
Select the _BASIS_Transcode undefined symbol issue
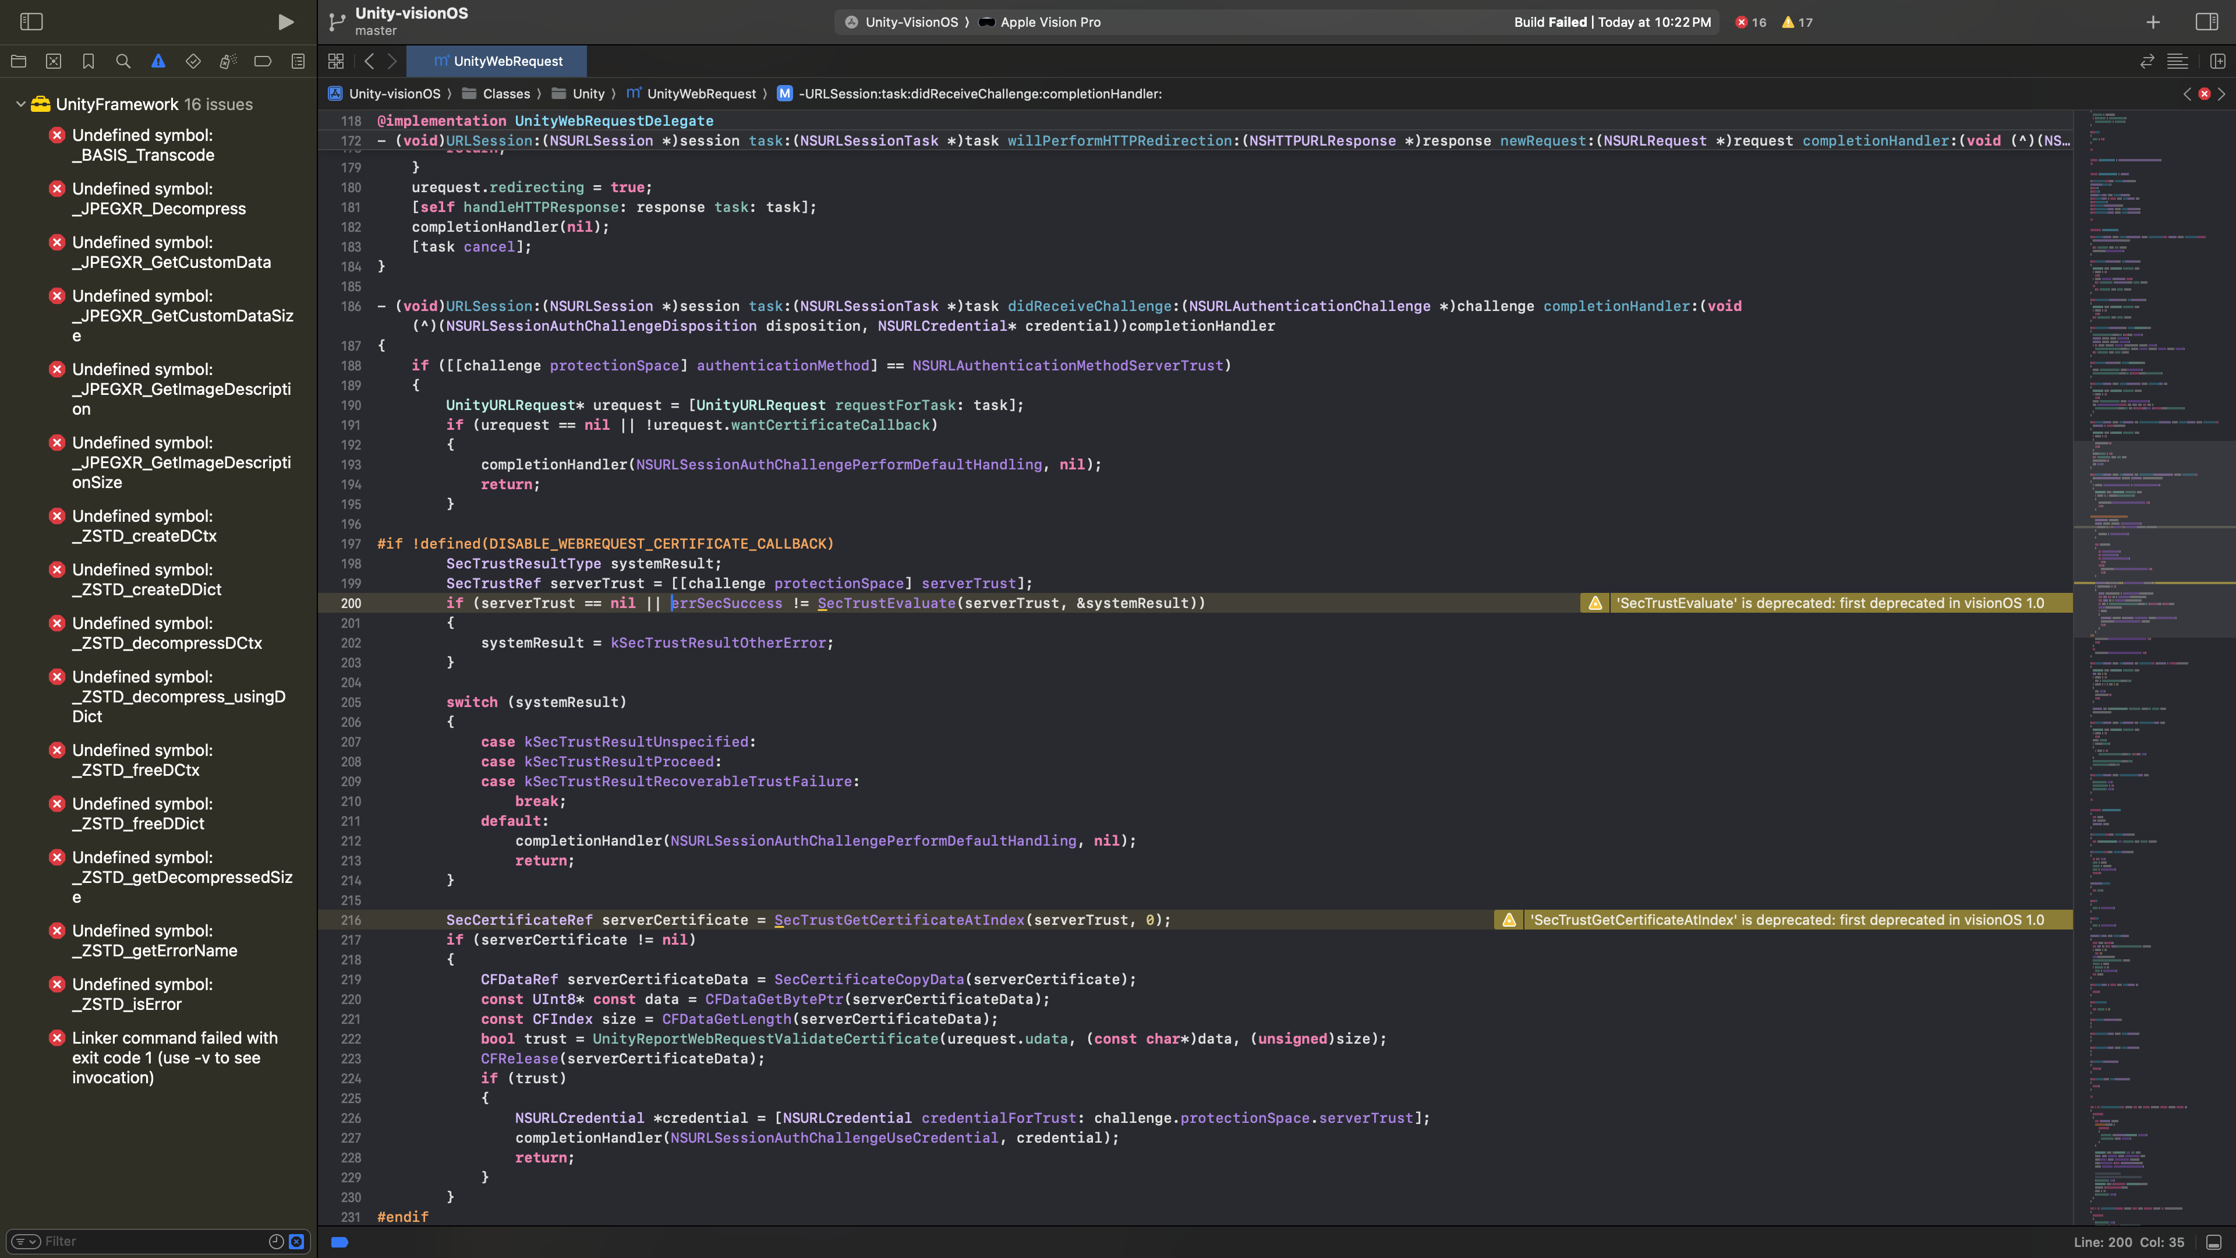tap(159, 145)
